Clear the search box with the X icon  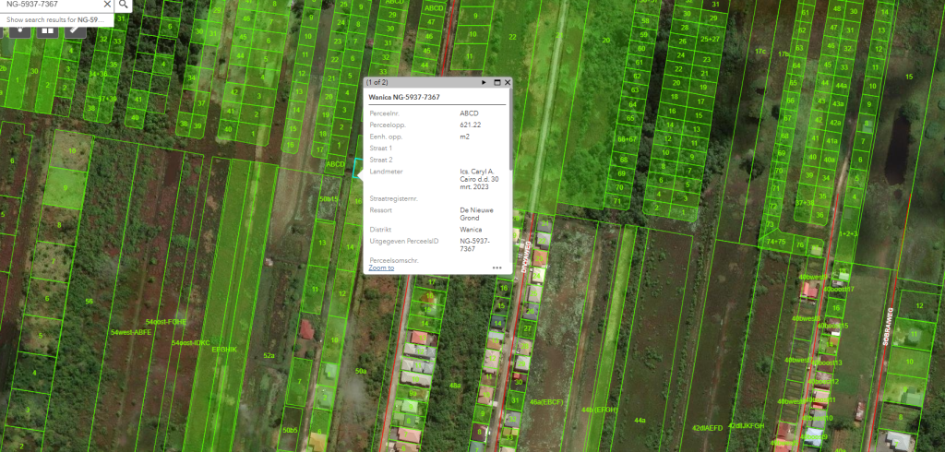pyautogui.click(x=106, y=5)
